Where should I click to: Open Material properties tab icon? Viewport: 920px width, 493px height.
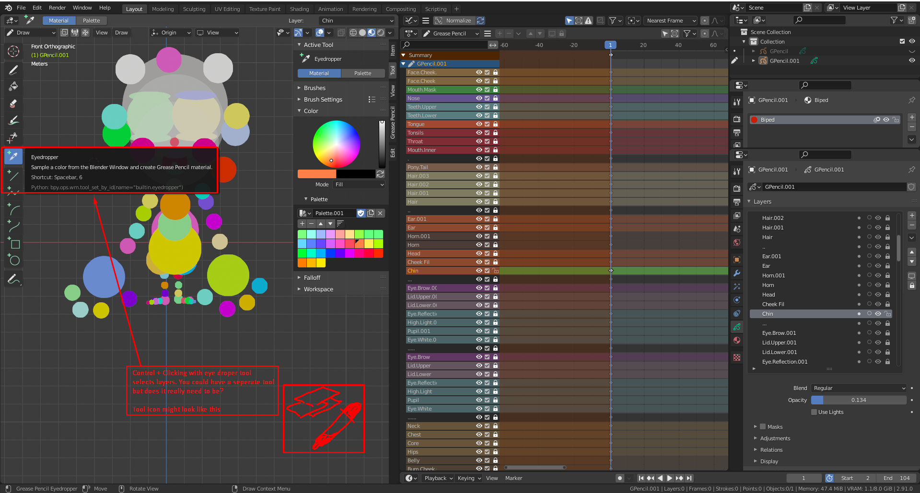(x=737, y=340)
